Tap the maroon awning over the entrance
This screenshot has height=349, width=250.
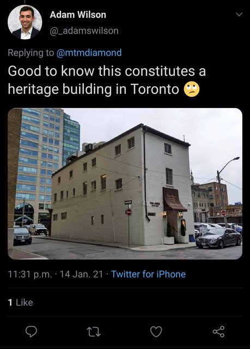[174, 199]
